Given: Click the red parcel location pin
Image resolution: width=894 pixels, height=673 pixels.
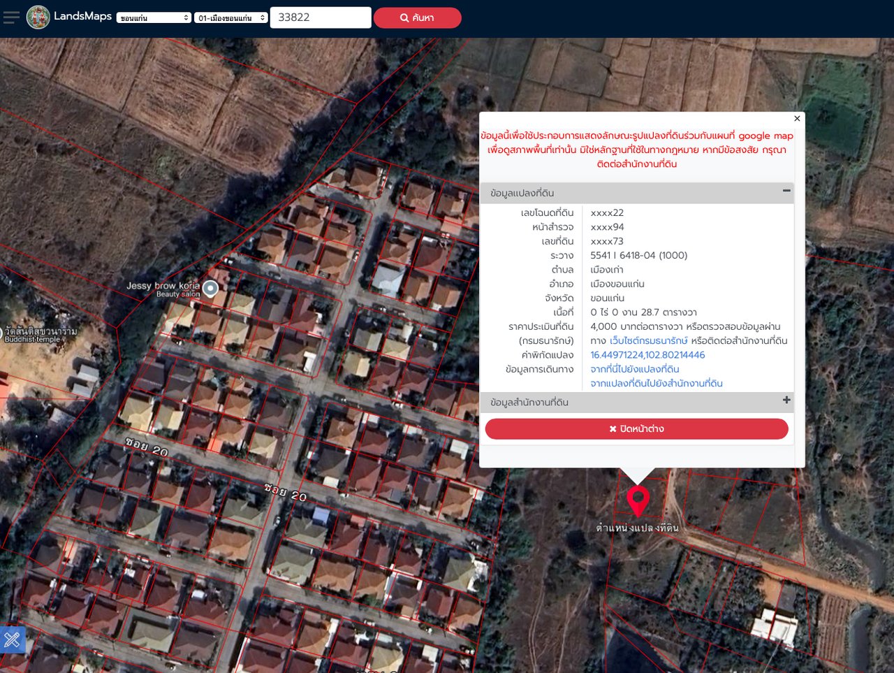Looking at the screenshot, I should (638, 500).
